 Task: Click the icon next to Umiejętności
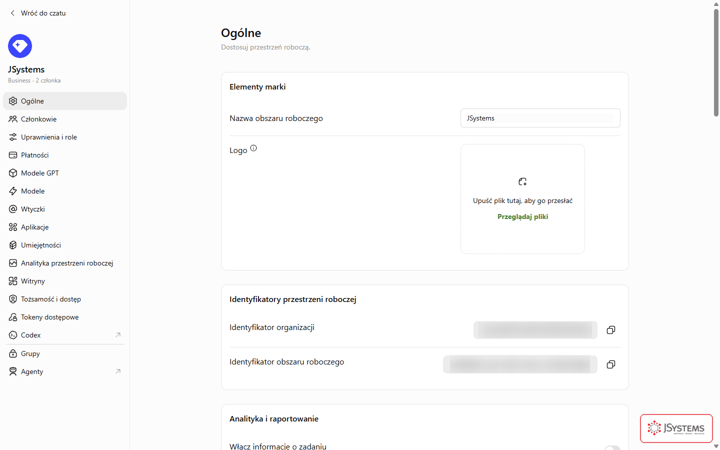coord(13,245)
